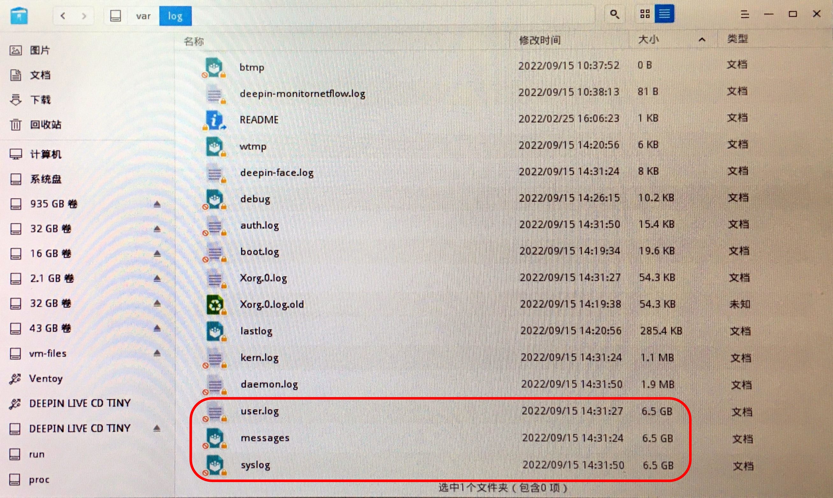Screen dimensions: 833x498
Task: Select the syslog file
Action: [x=255, y=465]
